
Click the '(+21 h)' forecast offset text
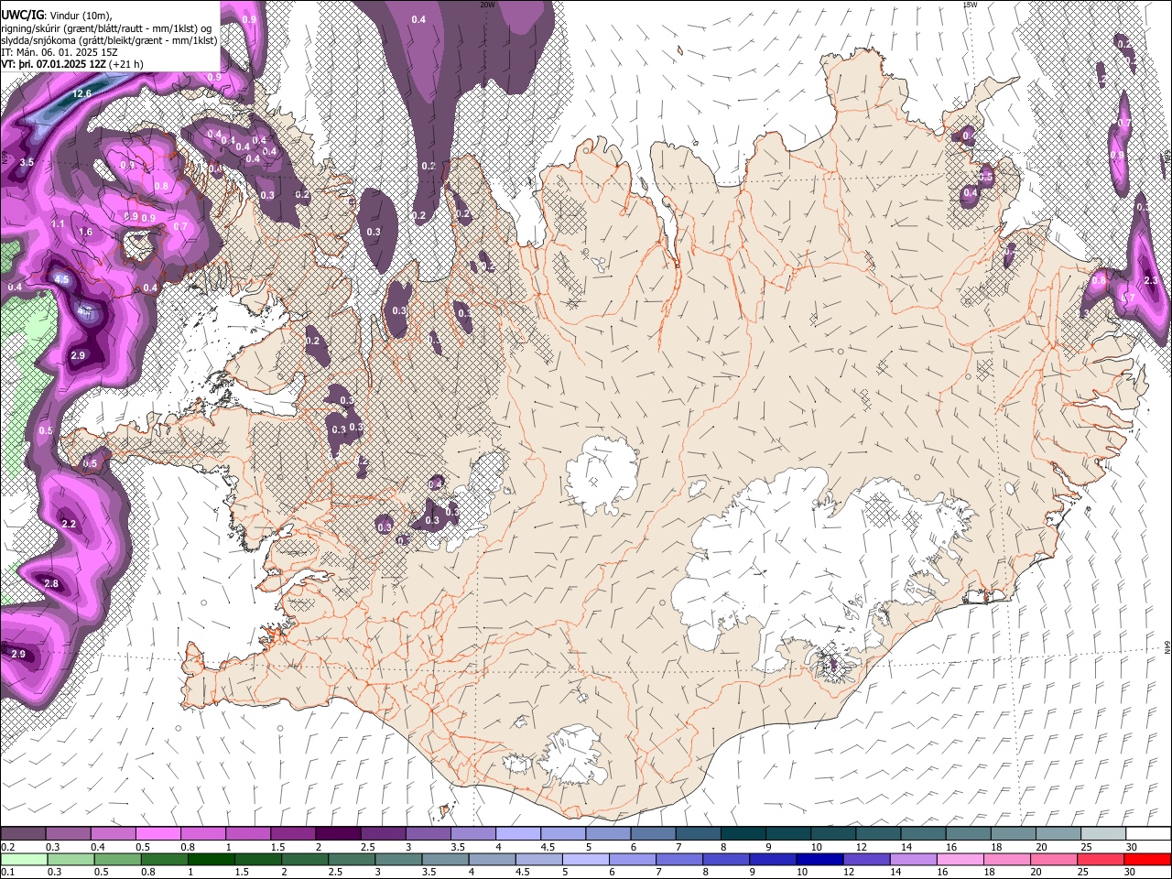point(125,64)
